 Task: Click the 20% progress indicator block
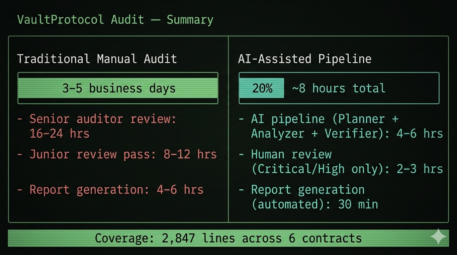(x=262, y=88)
